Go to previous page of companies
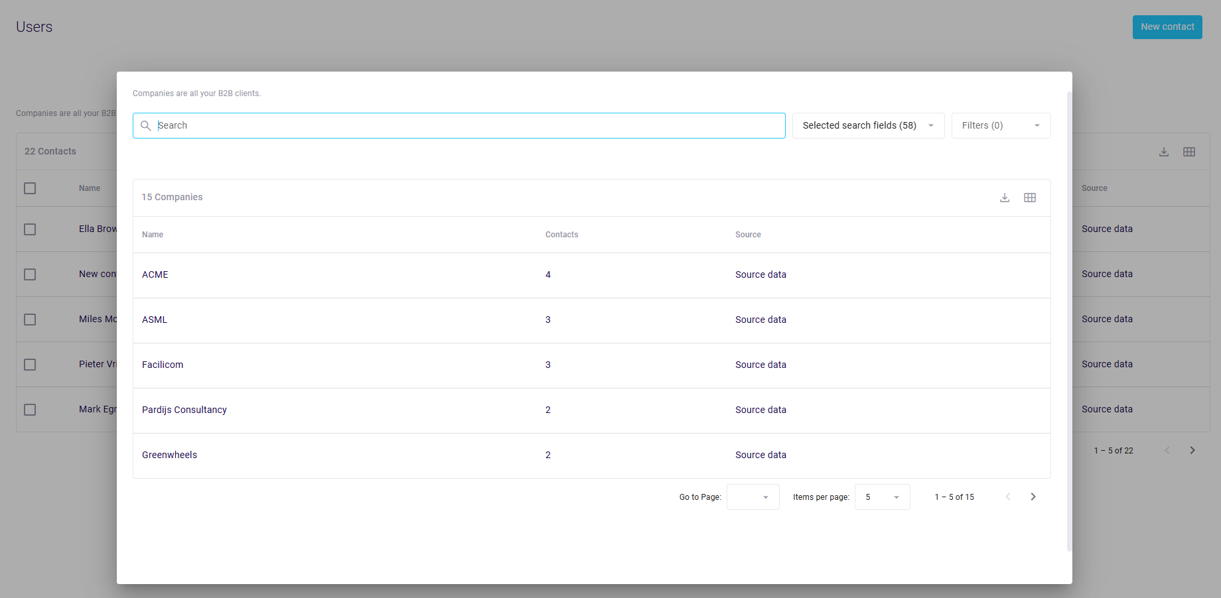The width and height of the screenshot is (1221, 598). pyautogui.click(x=1008, y=497)
